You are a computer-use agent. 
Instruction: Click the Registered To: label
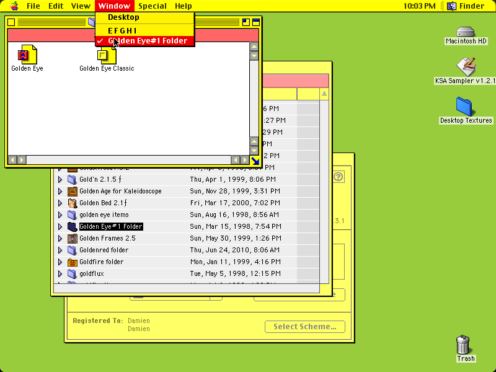click(x=98, y=321)
